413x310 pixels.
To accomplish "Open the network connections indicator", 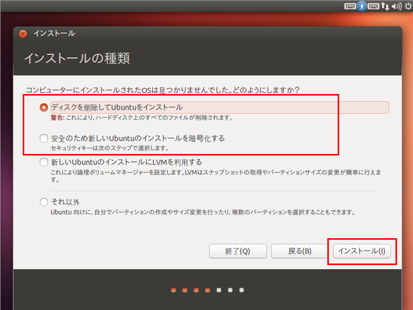I will click(385, 6).
